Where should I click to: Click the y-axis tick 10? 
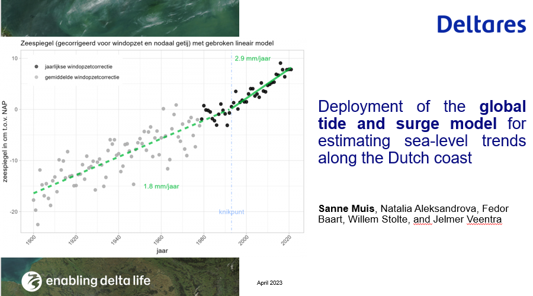tap(15, 59)
